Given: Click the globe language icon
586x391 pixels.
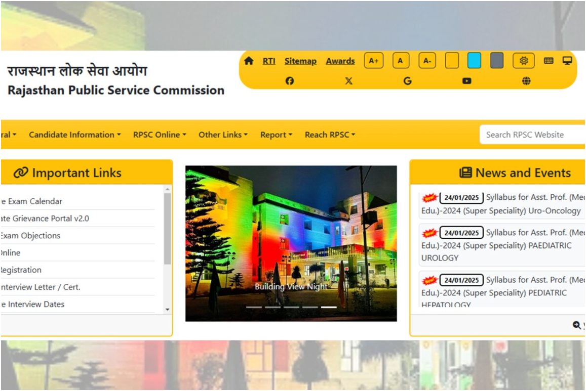Looking at the screenshot, I should 526,81.
